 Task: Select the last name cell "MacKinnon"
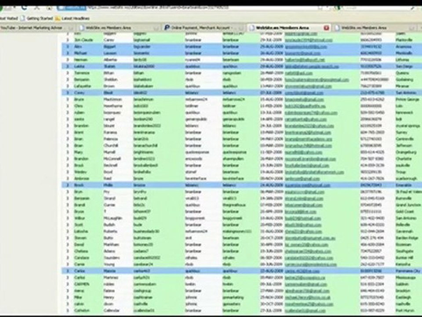pyautogui.click(x=113, y=100)
